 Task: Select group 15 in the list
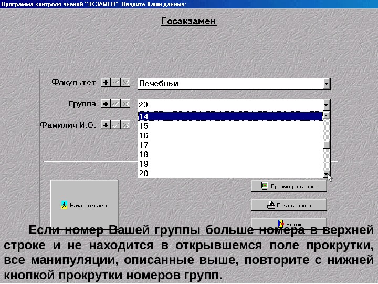click(230, 126)
